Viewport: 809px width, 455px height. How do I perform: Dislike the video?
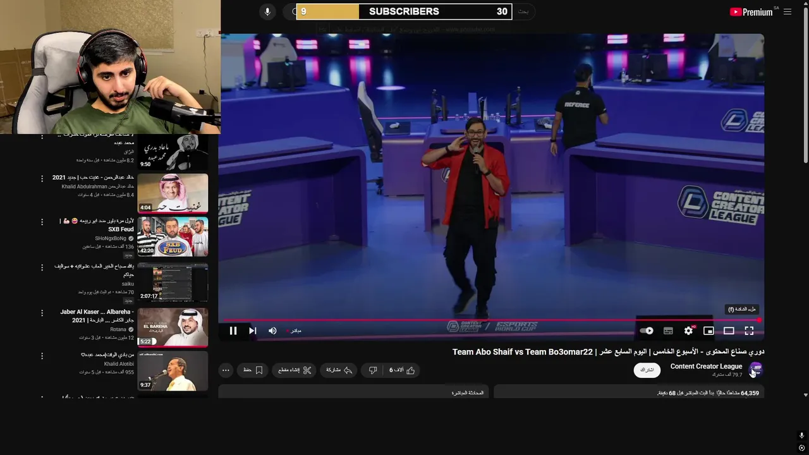(373, 370)
